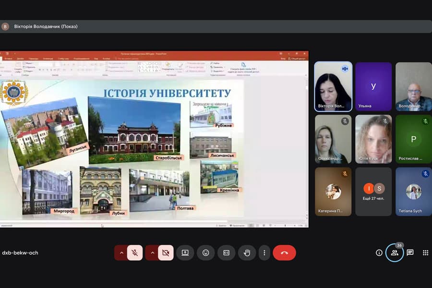Image resolution: width=432 pixels, height=288 pixels.
Task: Select Олександр... participant video tile
Action: point(333,139)
